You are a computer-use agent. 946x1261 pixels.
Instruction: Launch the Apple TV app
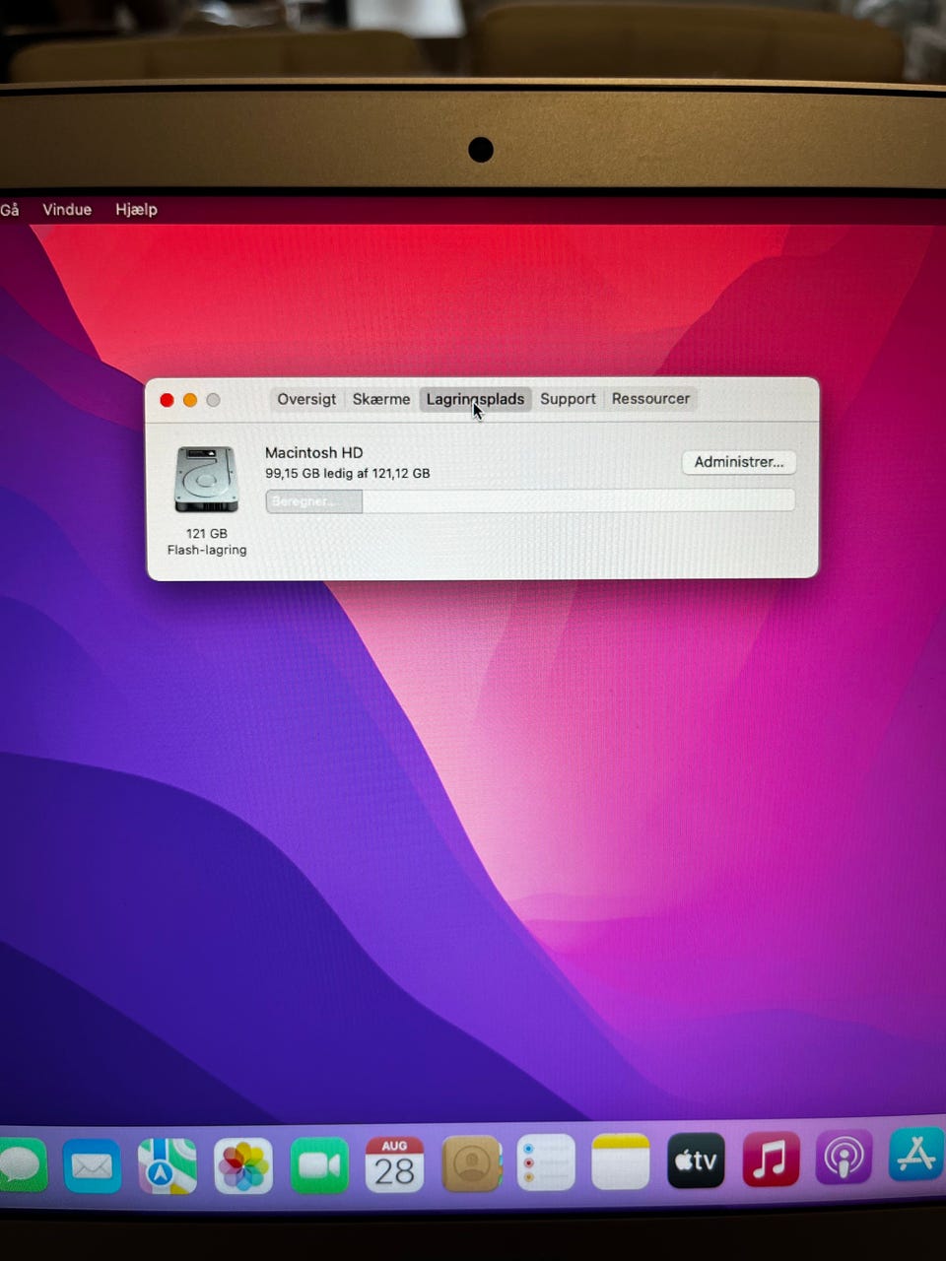point(696,1161)
